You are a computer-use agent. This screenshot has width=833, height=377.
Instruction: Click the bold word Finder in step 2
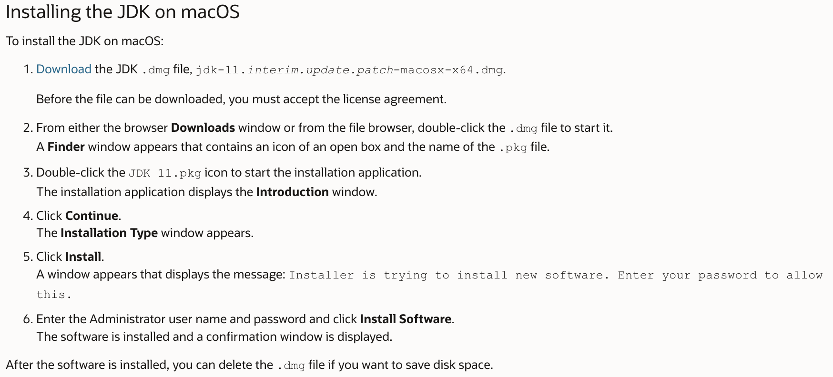[x=66, y=147]
